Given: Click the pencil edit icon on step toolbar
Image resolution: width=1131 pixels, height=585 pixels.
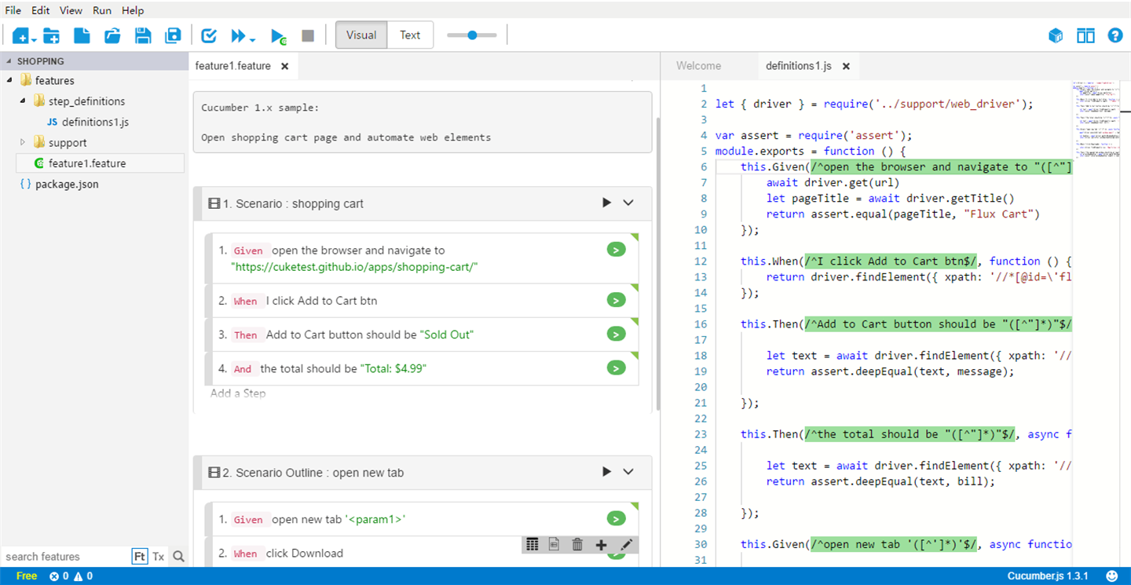Looking at the screenshot, I should click(x=625, y=544).
